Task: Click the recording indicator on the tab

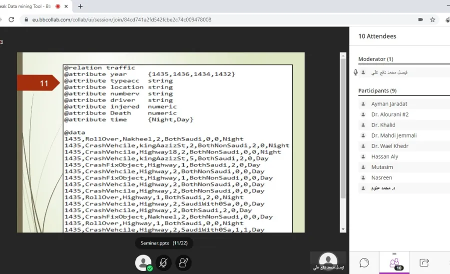Action: point(58,6)
